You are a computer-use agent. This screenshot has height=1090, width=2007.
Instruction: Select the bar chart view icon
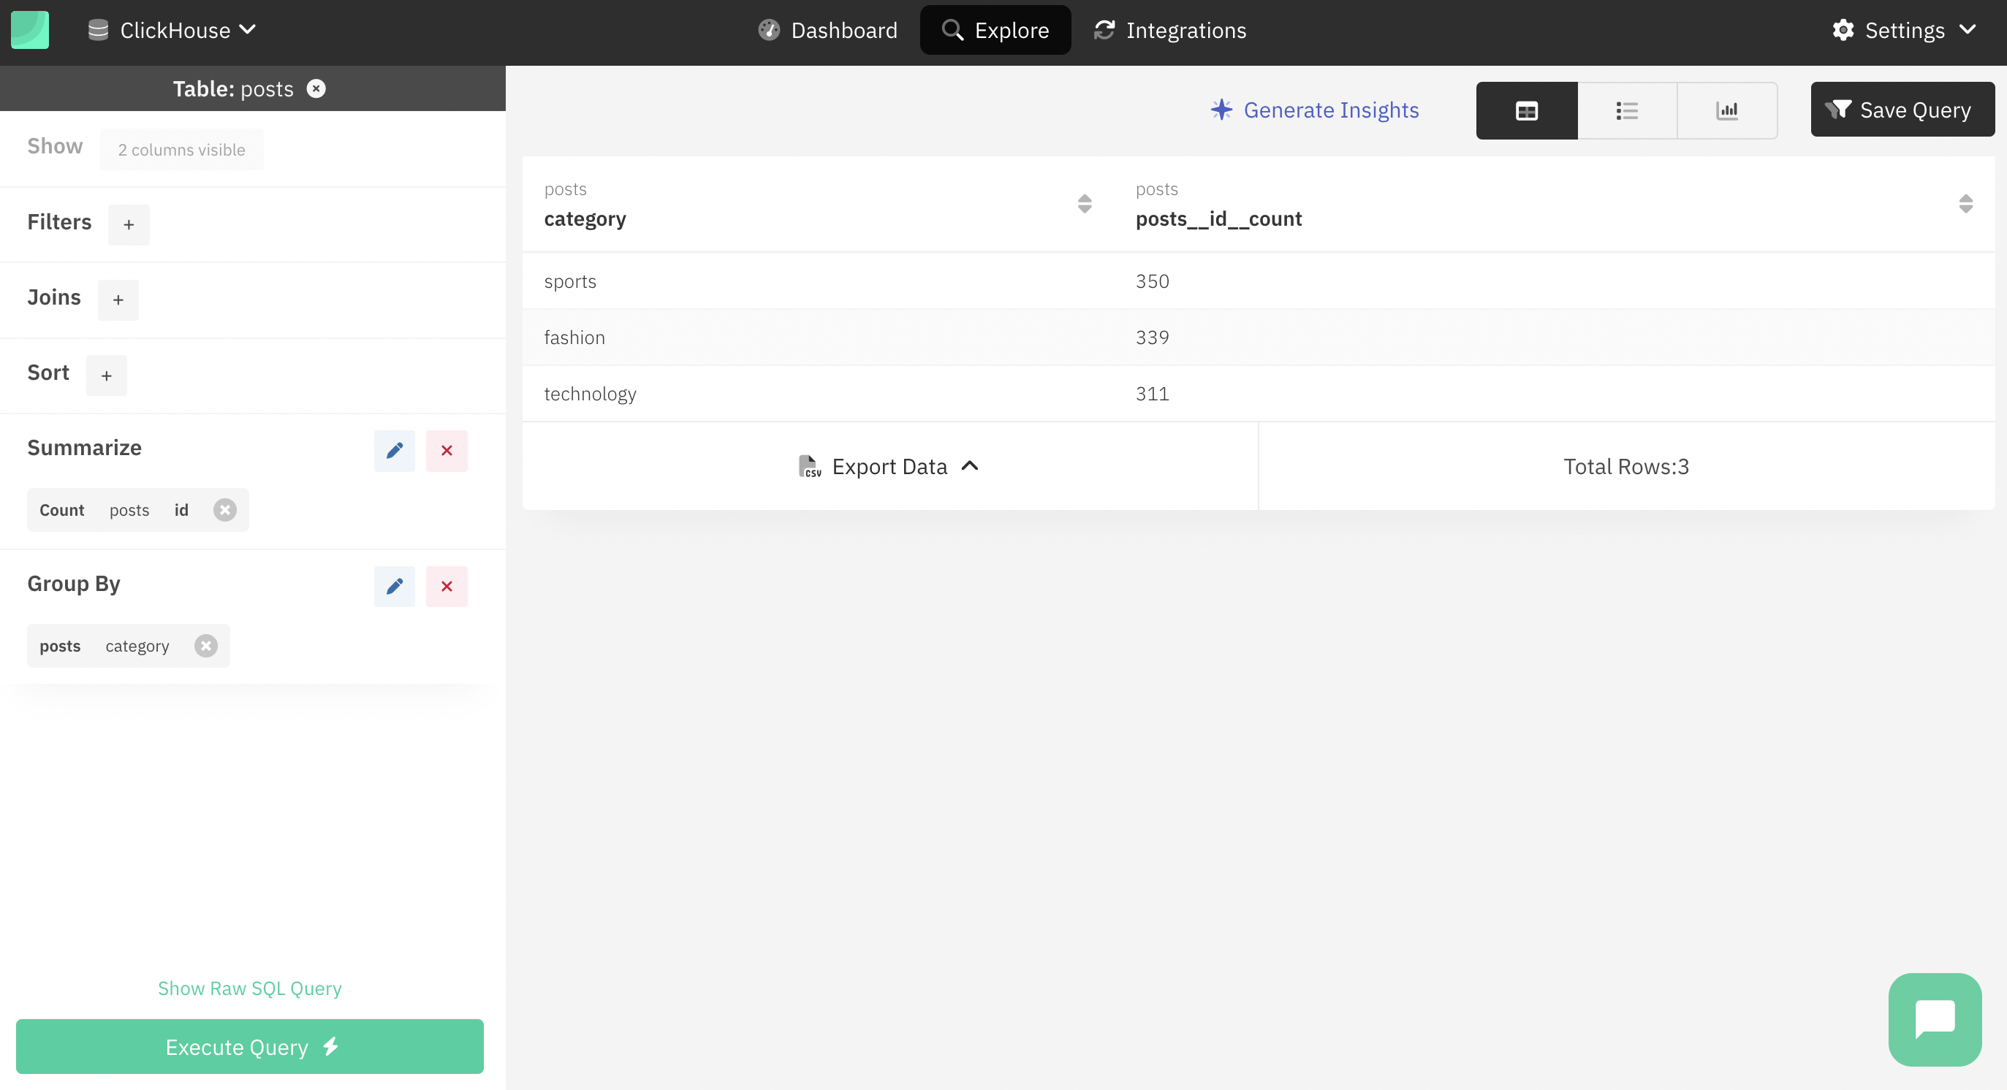click(1726, 110)
